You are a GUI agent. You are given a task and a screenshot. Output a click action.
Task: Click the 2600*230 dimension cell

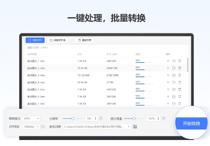(x=112, y=68)
